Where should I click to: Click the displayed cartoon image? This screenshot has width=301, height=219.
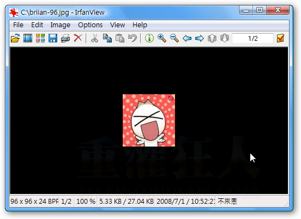point(149,120)
